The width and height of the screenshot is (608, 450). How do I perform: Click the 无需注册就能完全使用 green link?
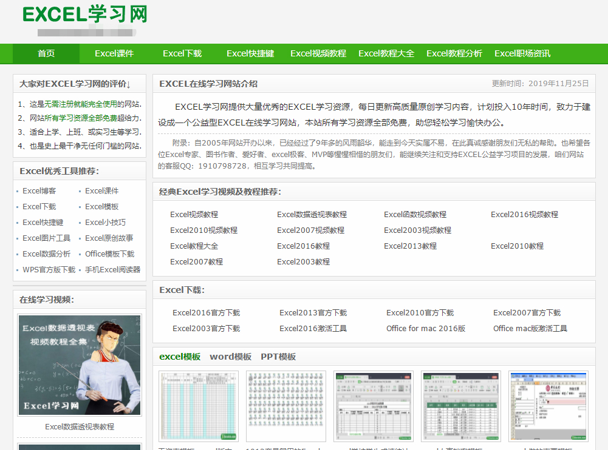pos(81,104)
